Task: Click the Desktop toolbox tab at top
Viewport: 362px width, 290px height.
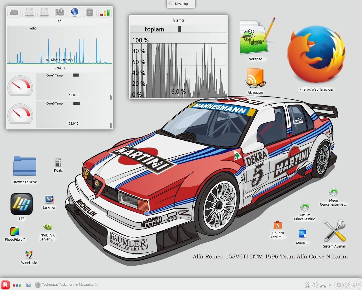Action: [181, 4]
